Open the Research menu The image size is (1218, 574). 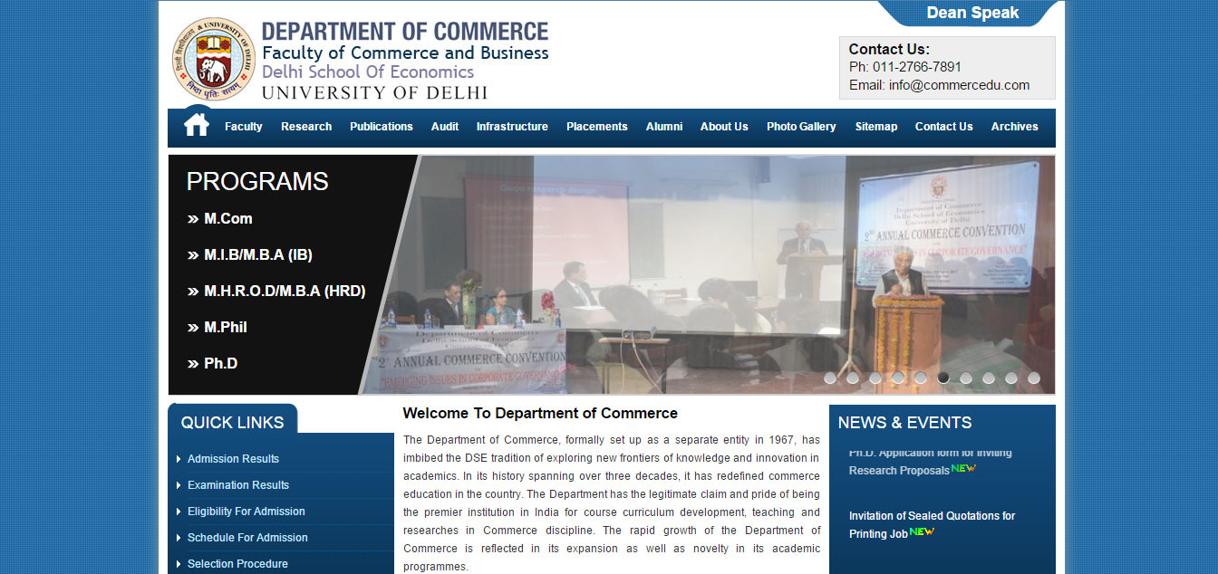pyautogui.click(x=306, y=127)
